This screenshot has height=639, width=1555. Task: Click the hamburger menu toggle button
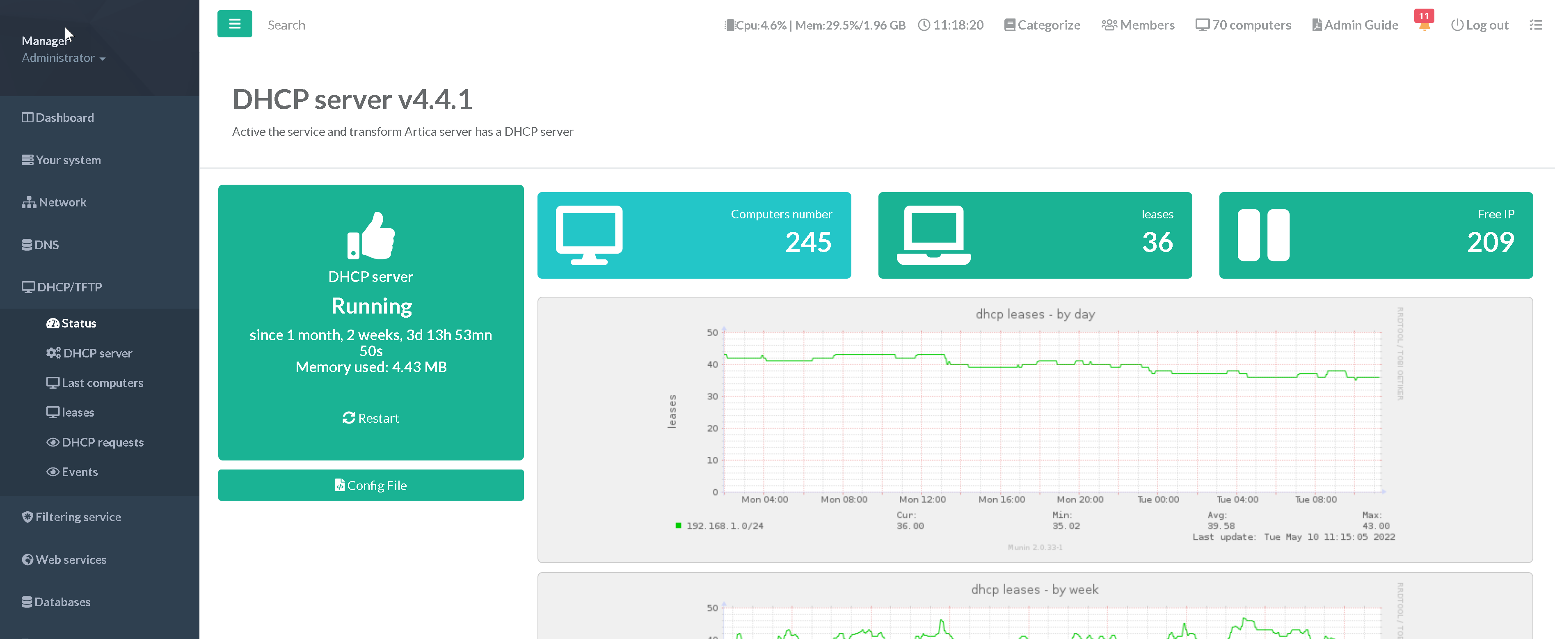pyautogui.click(x=234, y=24)
